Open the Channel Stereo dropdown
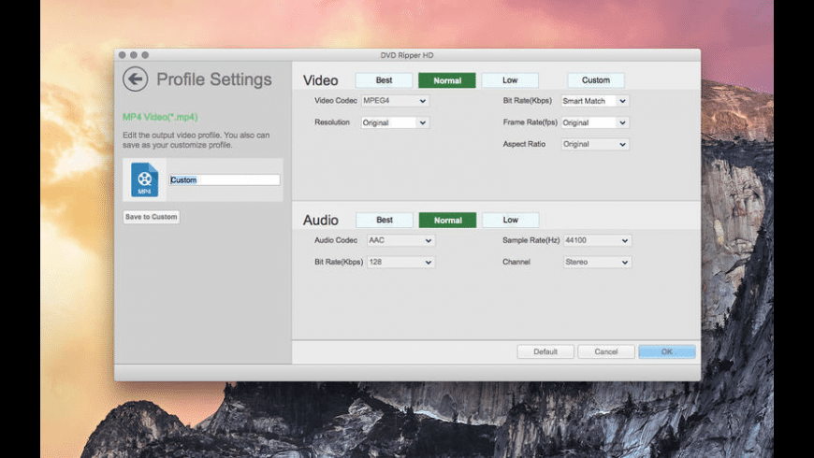This screenshot has width=814, height=458. (x=598, y=262)
